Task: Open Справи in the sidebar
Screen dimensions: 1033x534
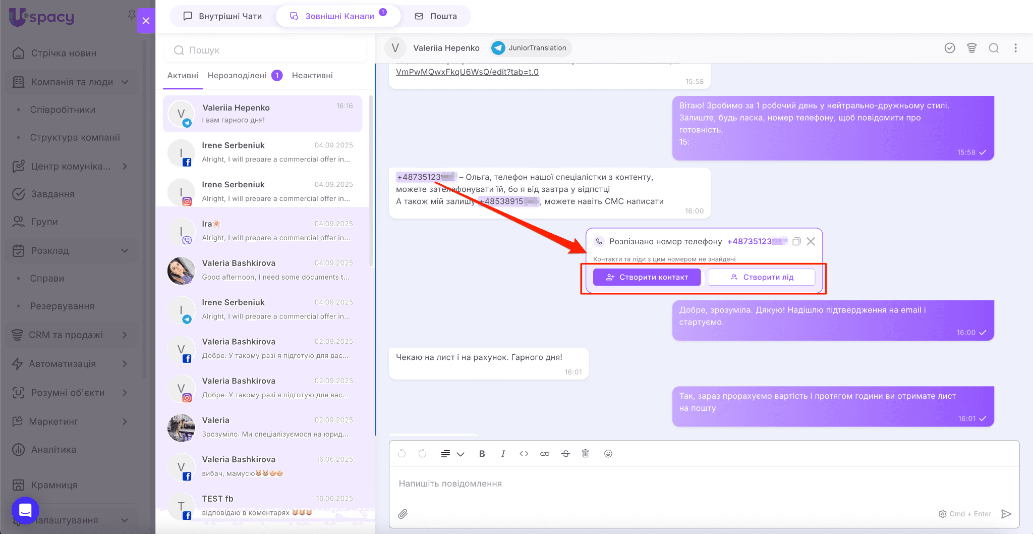Action: coord(47,278)
